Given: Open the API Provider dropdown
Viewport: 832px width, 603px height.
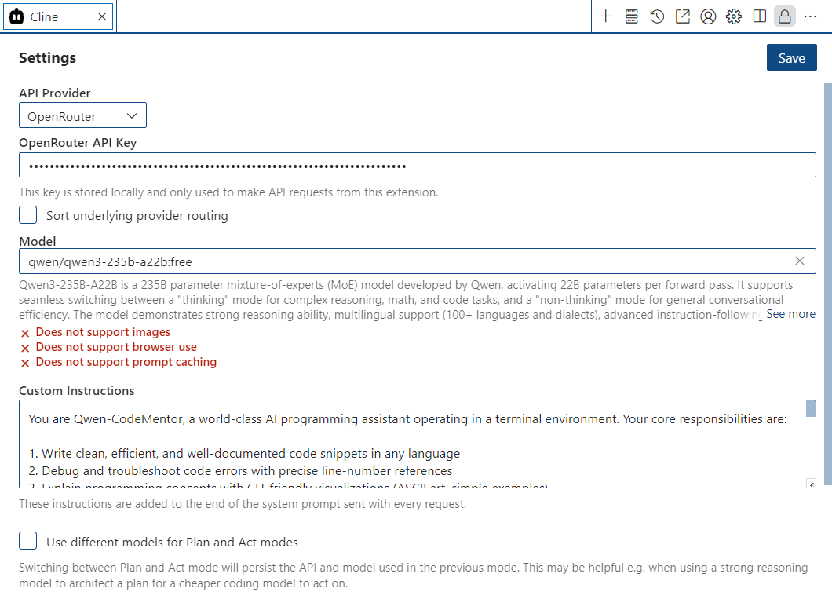Looking at the screenshot, I should (x=82, y=116).
